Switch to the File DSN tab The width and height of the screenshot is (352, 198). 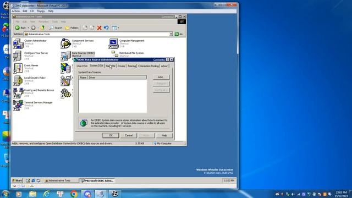[x=111, y=66]
